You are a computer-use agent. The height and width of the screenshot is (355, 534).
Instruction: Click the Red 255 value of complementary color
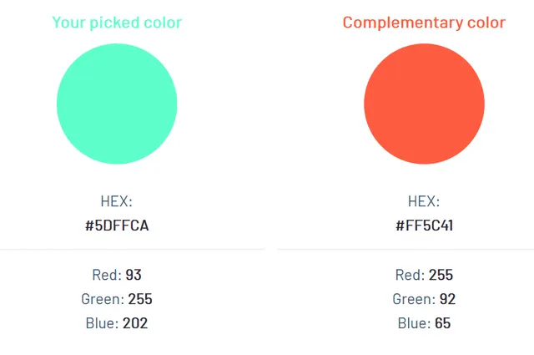tap(441, 275)
